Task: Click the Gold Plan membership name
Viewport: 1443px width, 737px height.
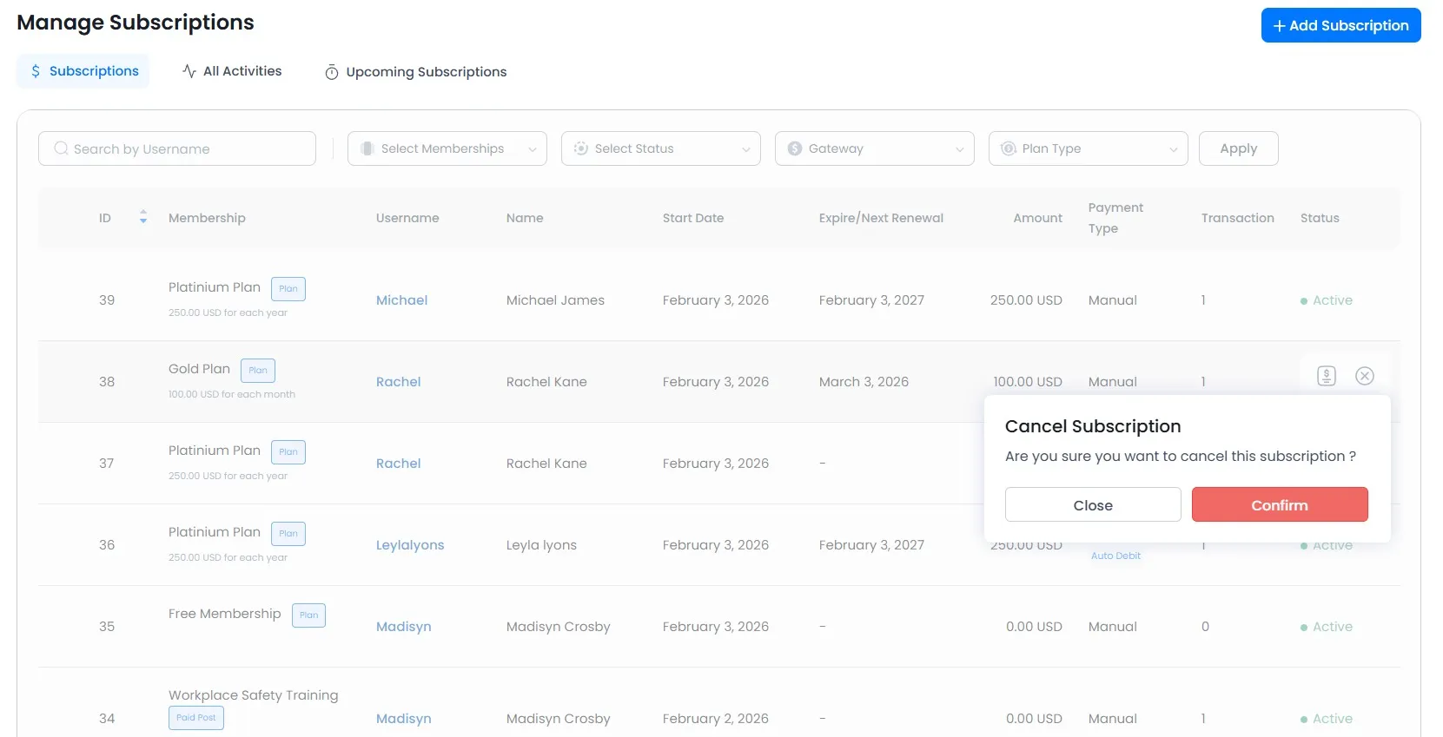Action: click(199, 369)
